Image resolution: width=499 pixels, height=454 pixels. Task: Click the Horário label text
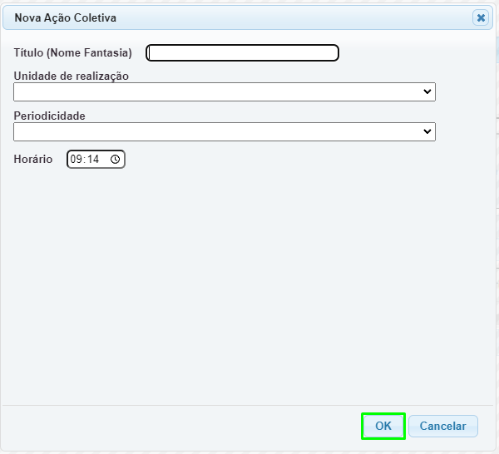coord(33,159)
